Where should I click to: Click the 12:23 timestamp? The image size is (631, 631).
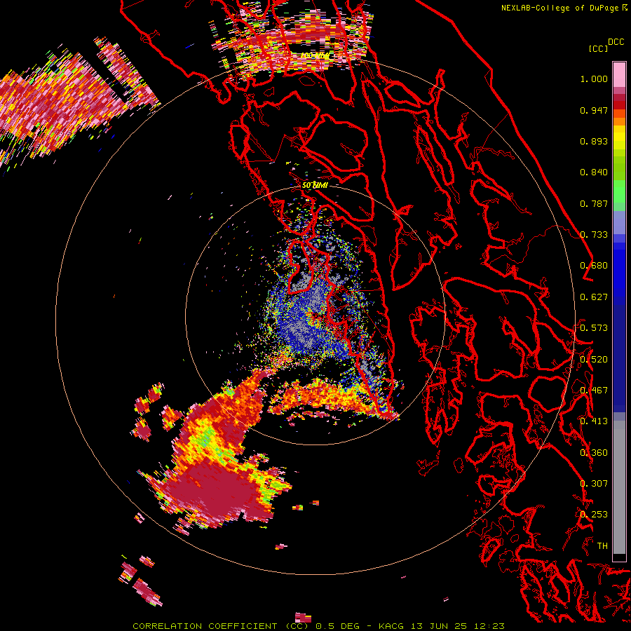pyautogui.click(x=489, y=626)
